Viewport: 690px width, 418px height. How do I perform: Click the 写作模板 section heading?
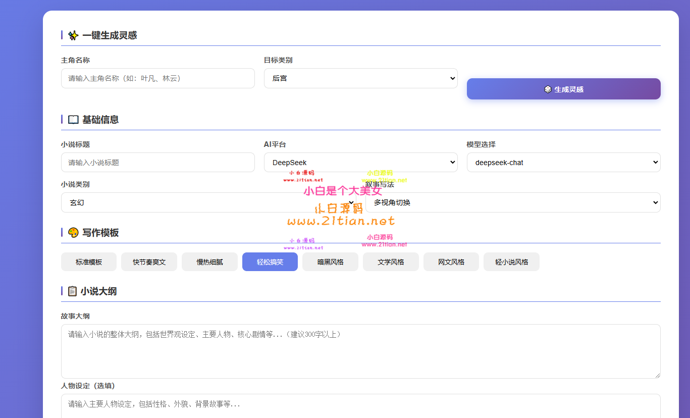100,233
